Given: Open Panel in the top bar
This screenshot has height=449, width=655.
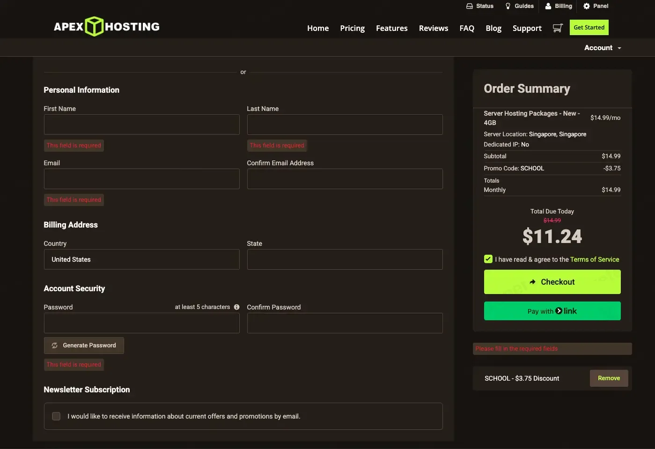Looking at the screenshot, I should [x=596, y=6].
